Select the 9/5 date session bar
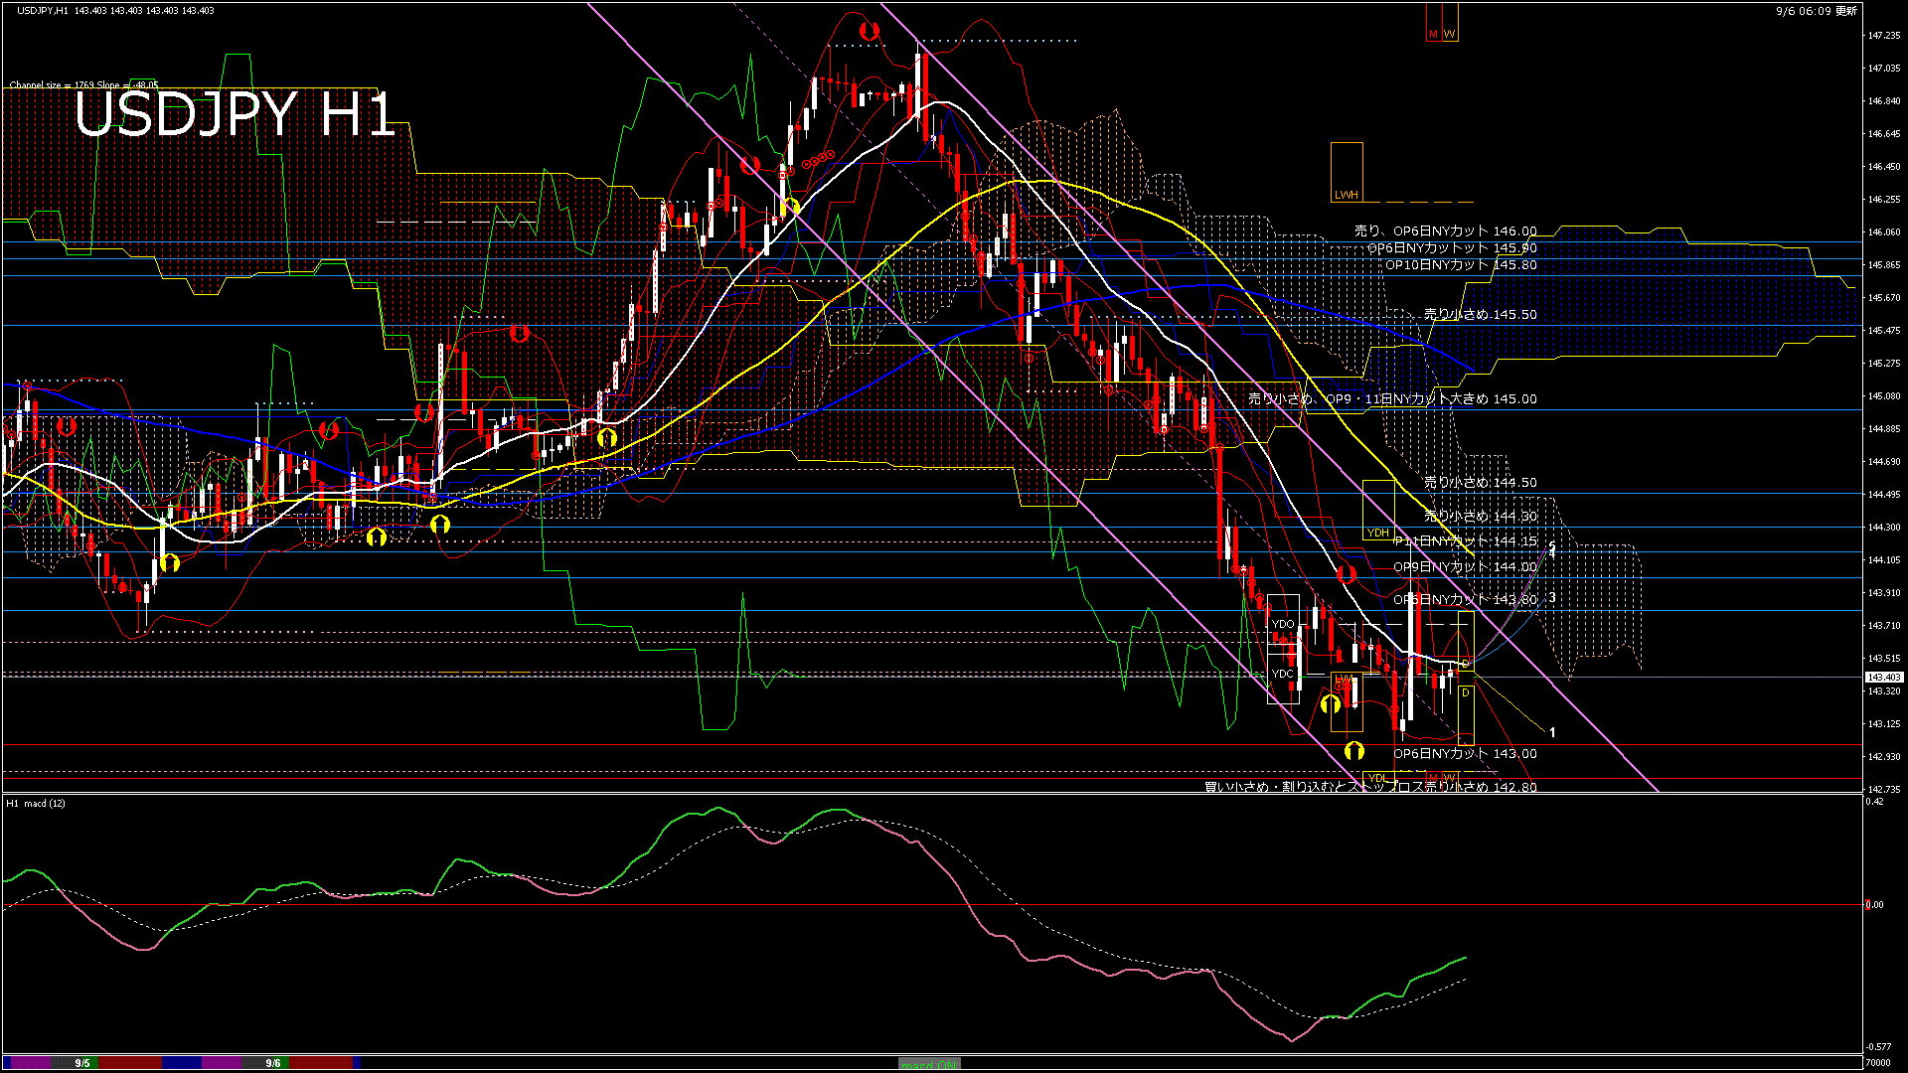The width and height of the screenshot is (1908, 1073). (x=82, y=1063)
